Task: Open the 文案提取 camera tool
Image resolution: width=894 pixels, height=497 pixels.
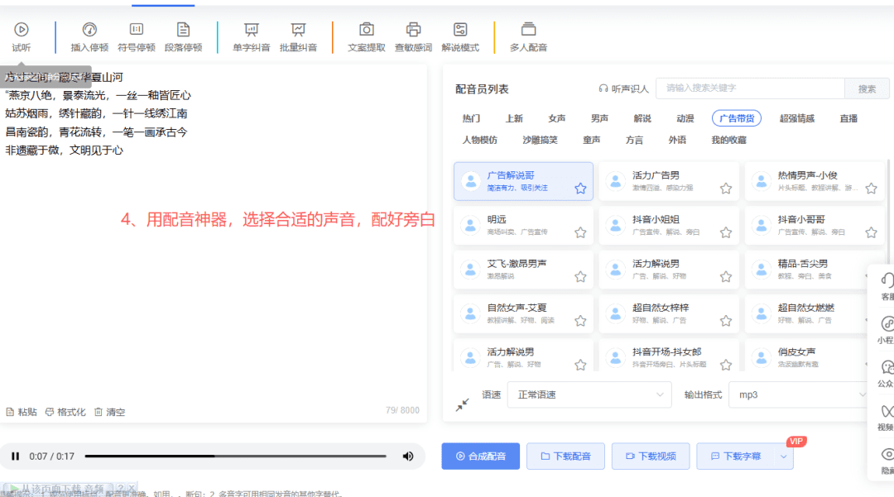Action: coord(366,30)
